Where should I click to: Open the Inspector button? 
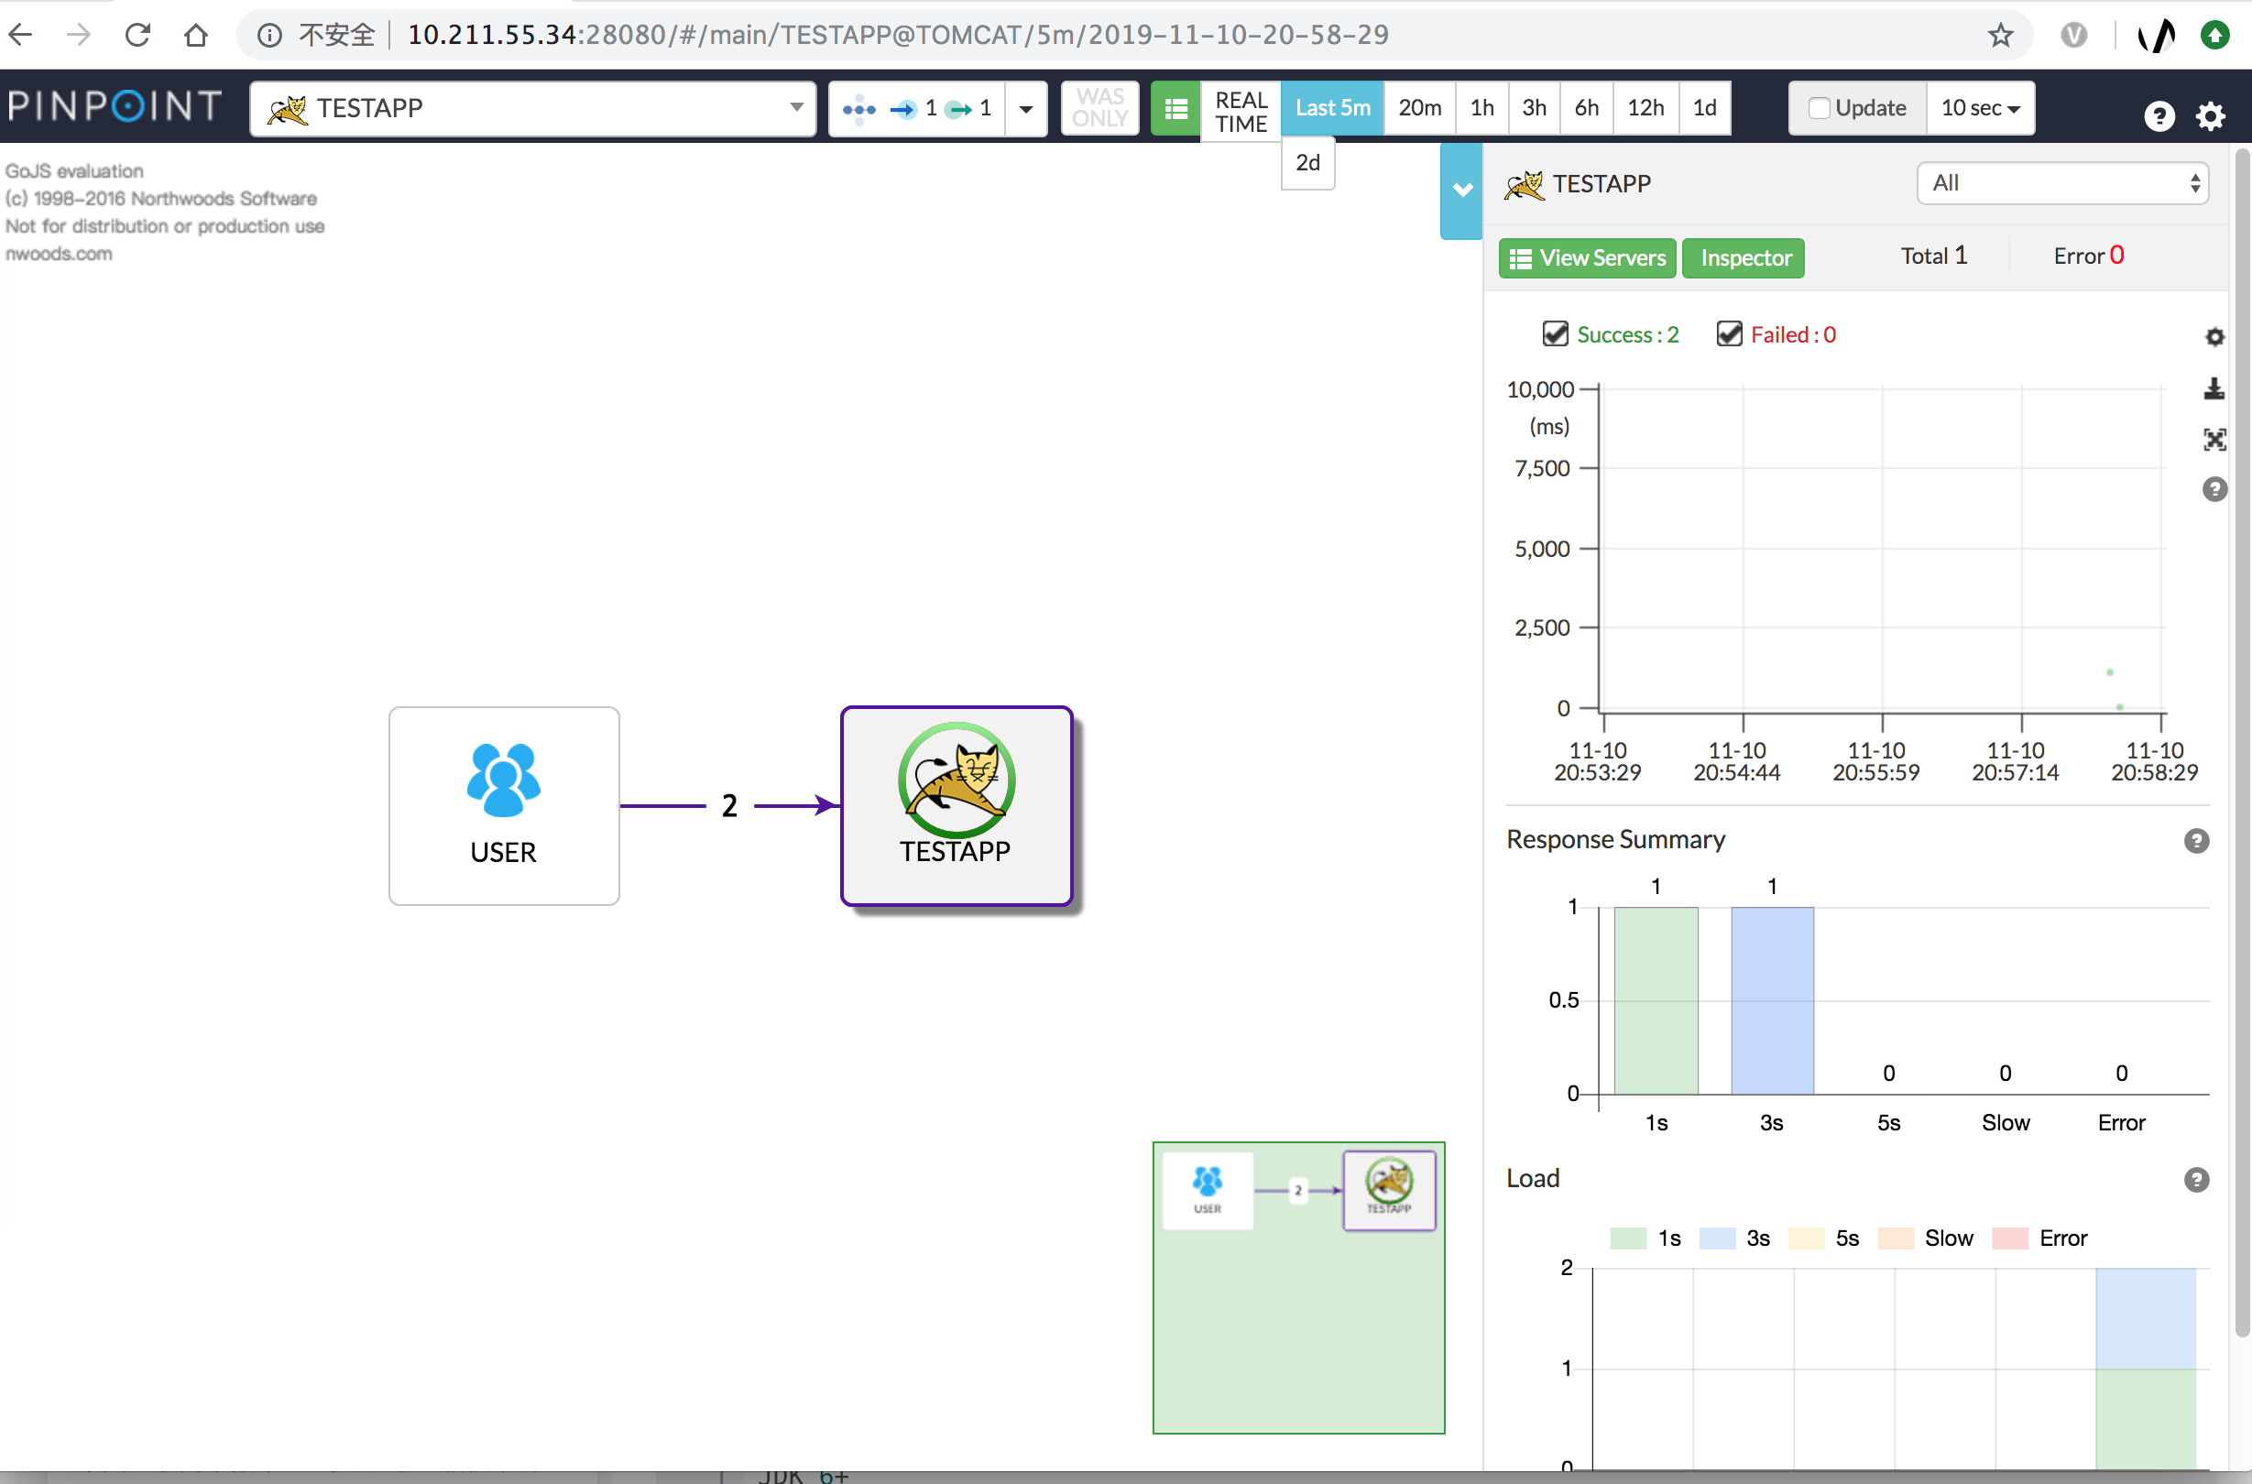click(x=1744, y=257)
